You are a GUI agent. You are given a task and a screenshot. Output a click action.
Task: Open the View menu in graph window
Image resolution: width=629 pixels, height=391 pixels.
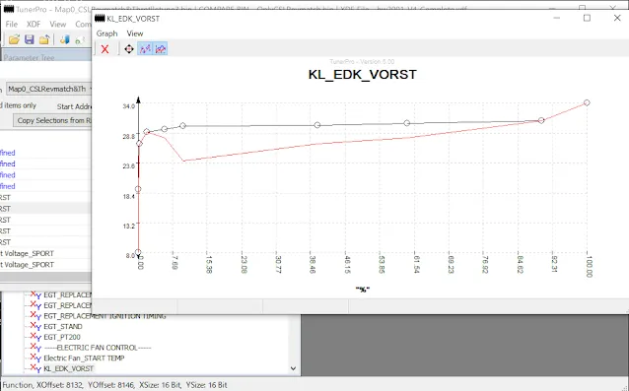(x=135, y=33)
